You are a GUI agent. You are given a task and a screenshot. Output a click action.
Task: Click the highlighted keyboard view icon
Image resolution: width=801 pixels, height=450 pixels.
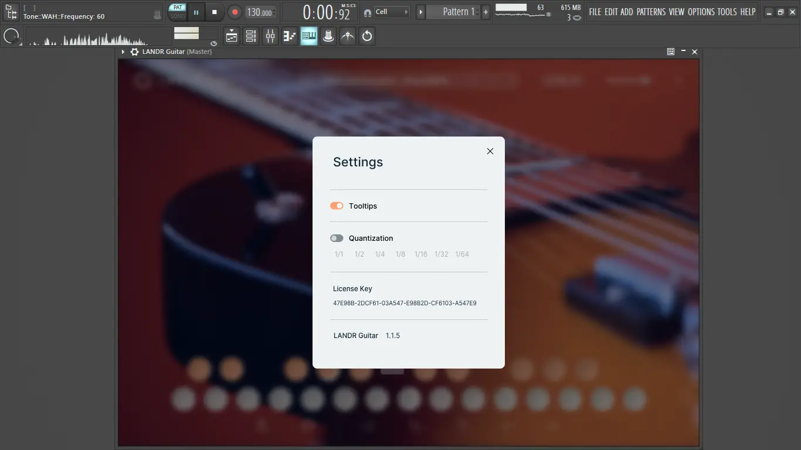309,36
